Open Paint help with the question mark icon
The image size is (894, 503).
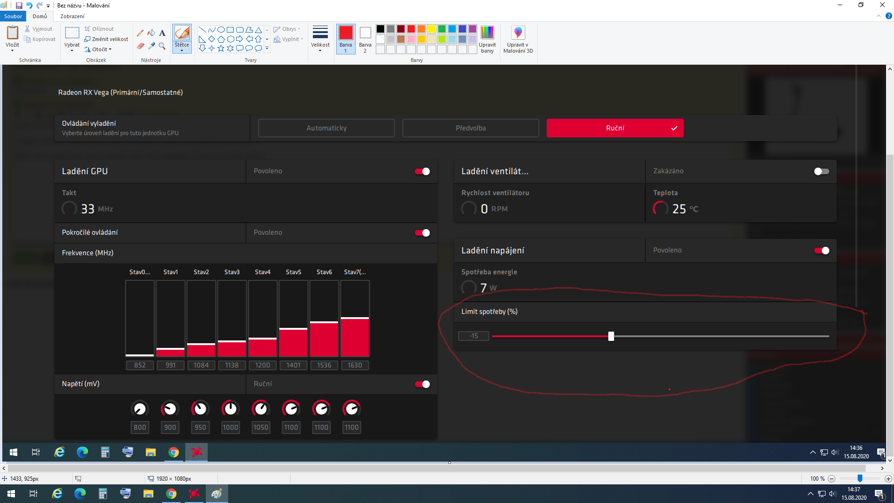[x=888, y=16]
